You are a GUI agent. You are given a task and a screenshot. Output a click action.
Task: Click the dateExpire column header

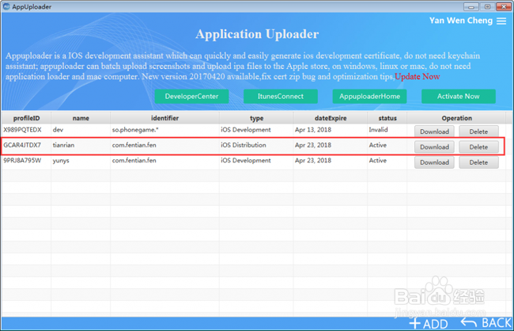pyautogui.click(x=331, y=118)
